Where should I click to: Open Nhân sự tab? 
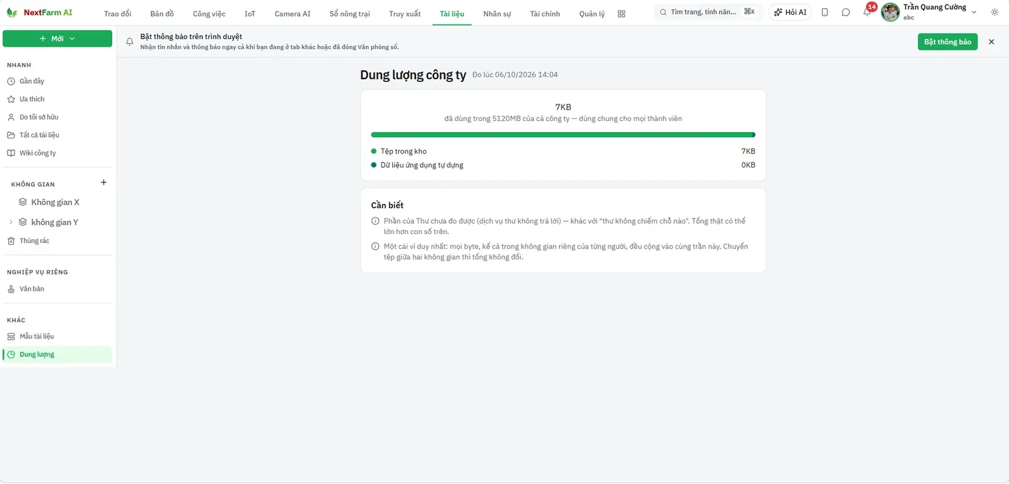coord(497,14)
